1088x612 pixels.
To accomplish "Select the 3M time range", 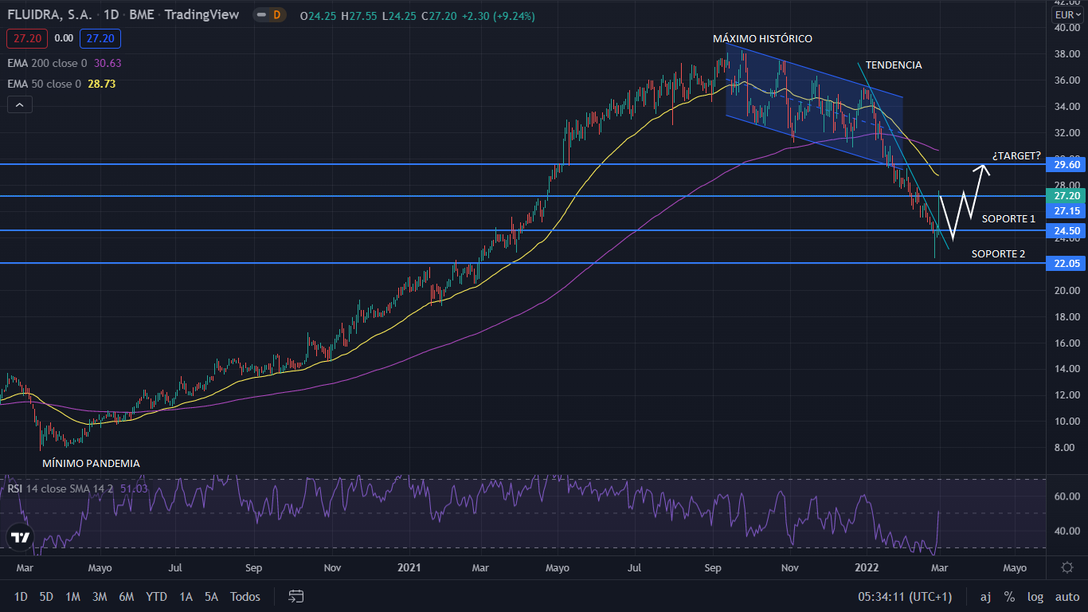I will (100, 596).
